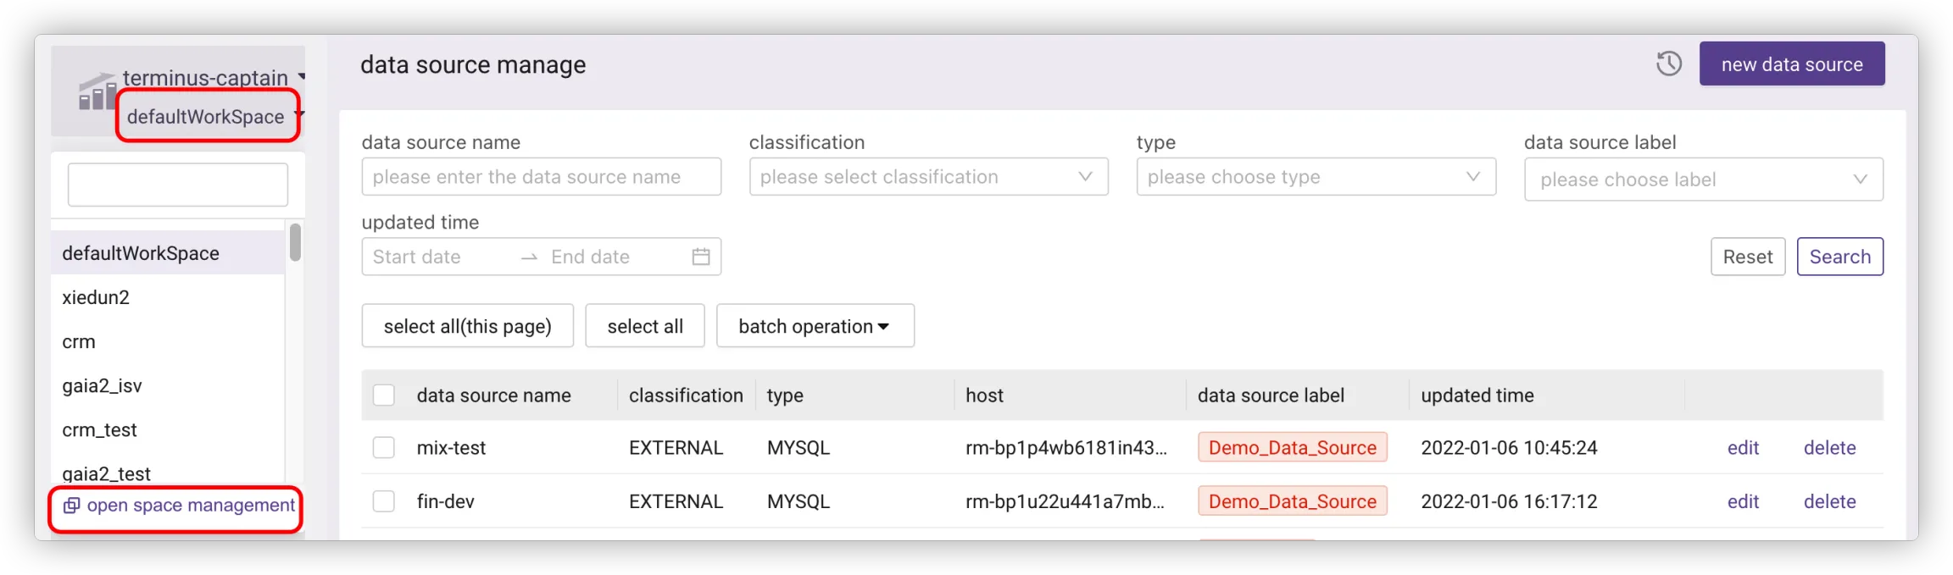Check the mix-test row checkbox
Viewport: 1953px width, 575px height.
(x=384, y=448)
